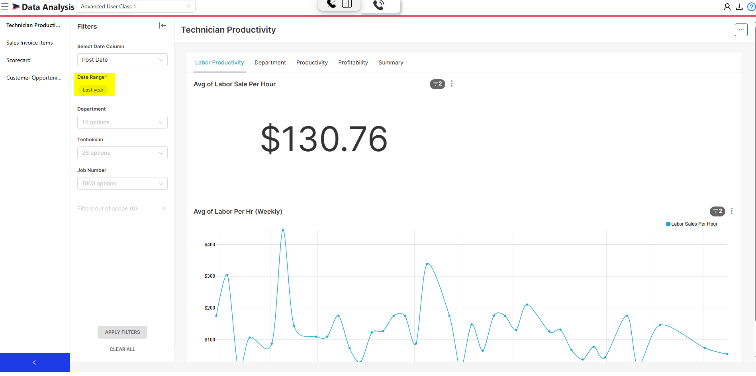Click filter badge on Avg of Labor Per Hr (Weekly)
Viewport: 756px width, 376px height.
(x=717, y=211)
